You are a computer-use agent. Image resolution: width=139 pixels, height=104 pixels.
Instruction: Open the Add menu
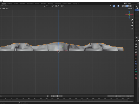click(x=2, y=6)
